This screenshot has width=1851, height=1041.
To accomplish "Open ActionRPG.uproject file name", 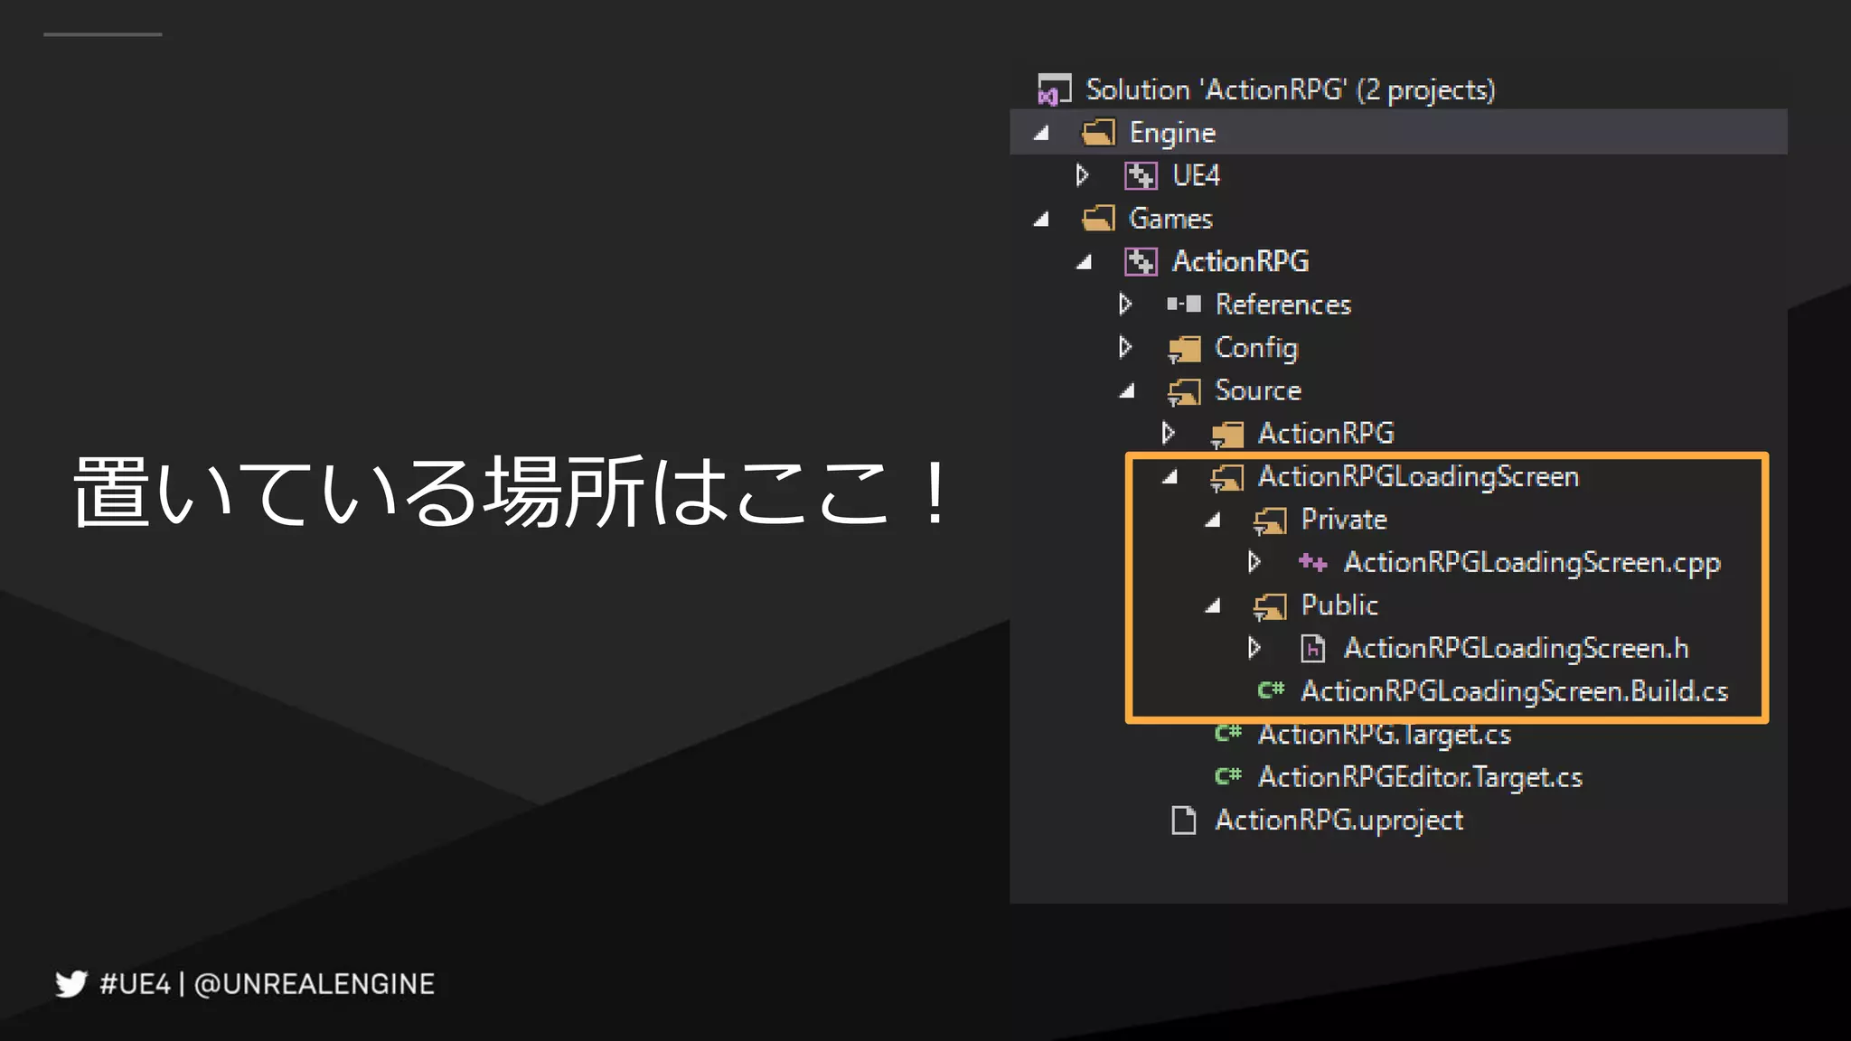I will [1339, 821].
